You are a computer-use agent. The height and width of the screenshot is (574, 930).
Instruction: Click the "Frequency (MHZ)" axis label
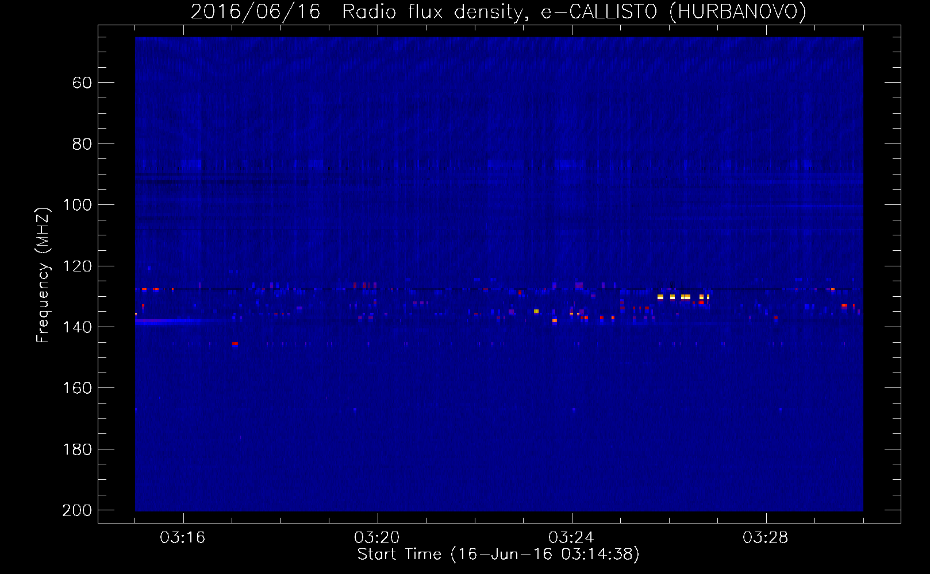click(x=43, y=275)
